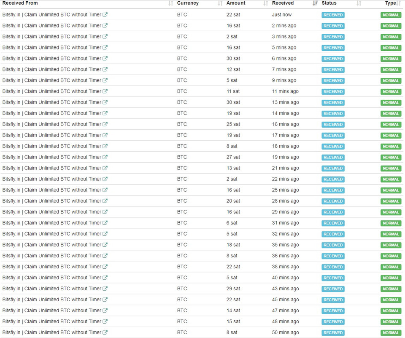Click RECEIVED badge in 'Just now' row

coord(333,15)
